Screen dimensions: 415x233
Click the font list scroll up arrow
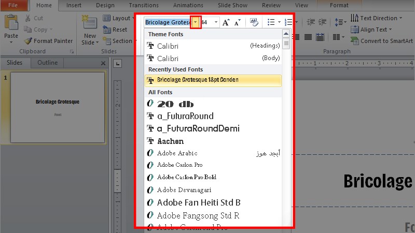coord(286,34)
